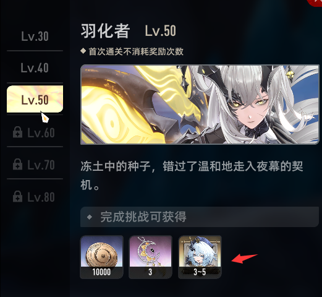Viewport: 322px width, 297px height.
Task: Click the boss banner illustration
Action: tap(200, 105)
